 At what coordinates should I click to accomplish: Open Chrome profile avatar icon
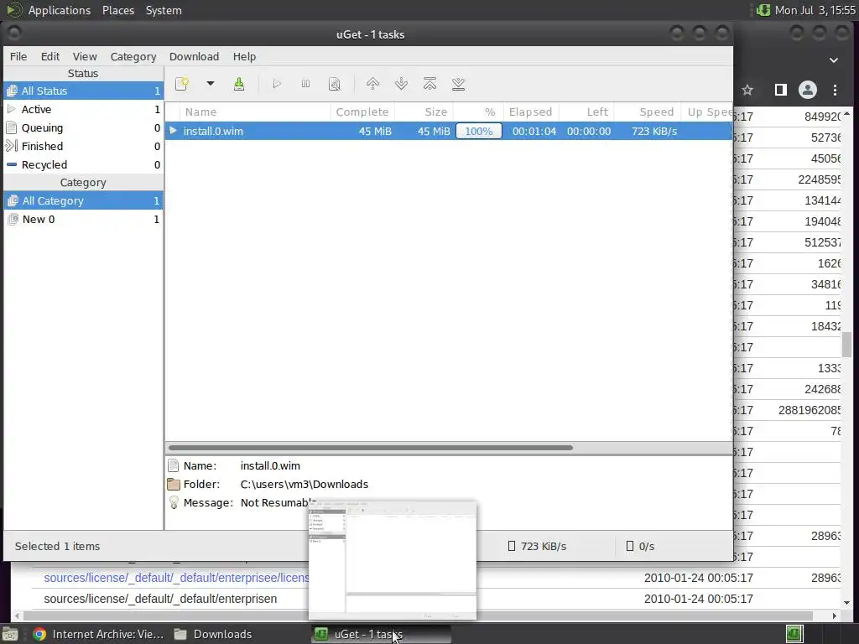coord(808,90)
